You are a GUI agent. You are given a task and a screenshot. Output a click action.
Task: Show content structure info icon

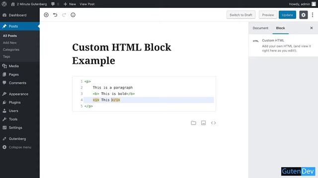tap(73, 15)
